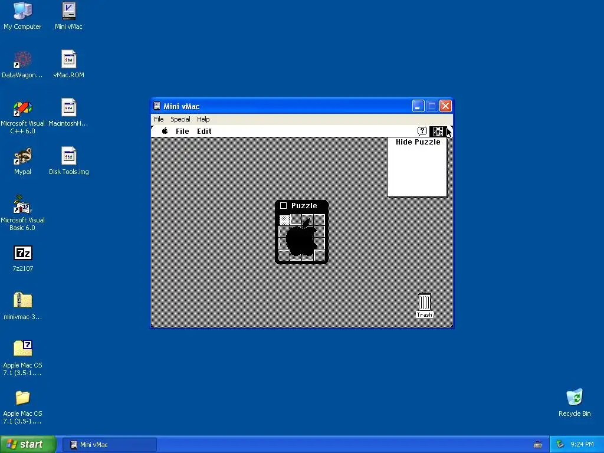Click the Mini vMac taskbar button

point(109,445)
